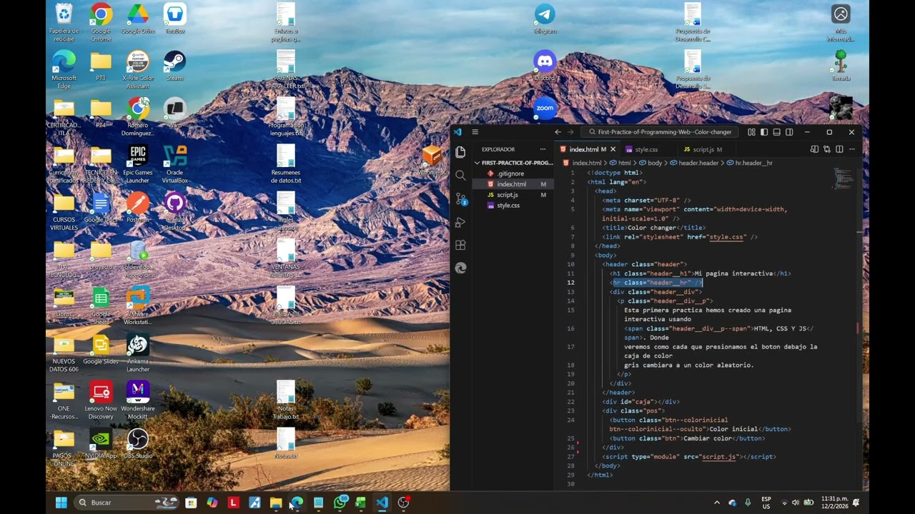Open Notas Trabajo.txt desktop file
Viewport: 915px width, 514px height.
point(286,400)
